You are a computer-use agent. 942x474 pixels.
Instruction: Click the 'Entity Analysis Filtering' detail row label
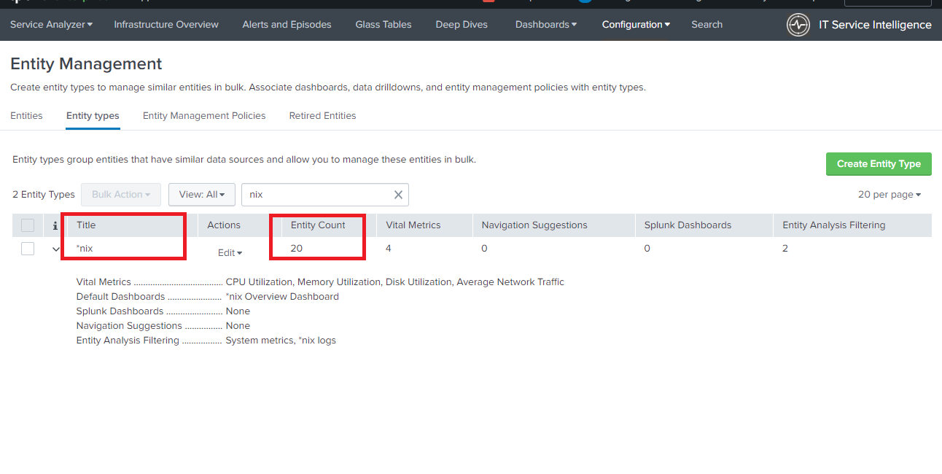click(x=128, y=341)
